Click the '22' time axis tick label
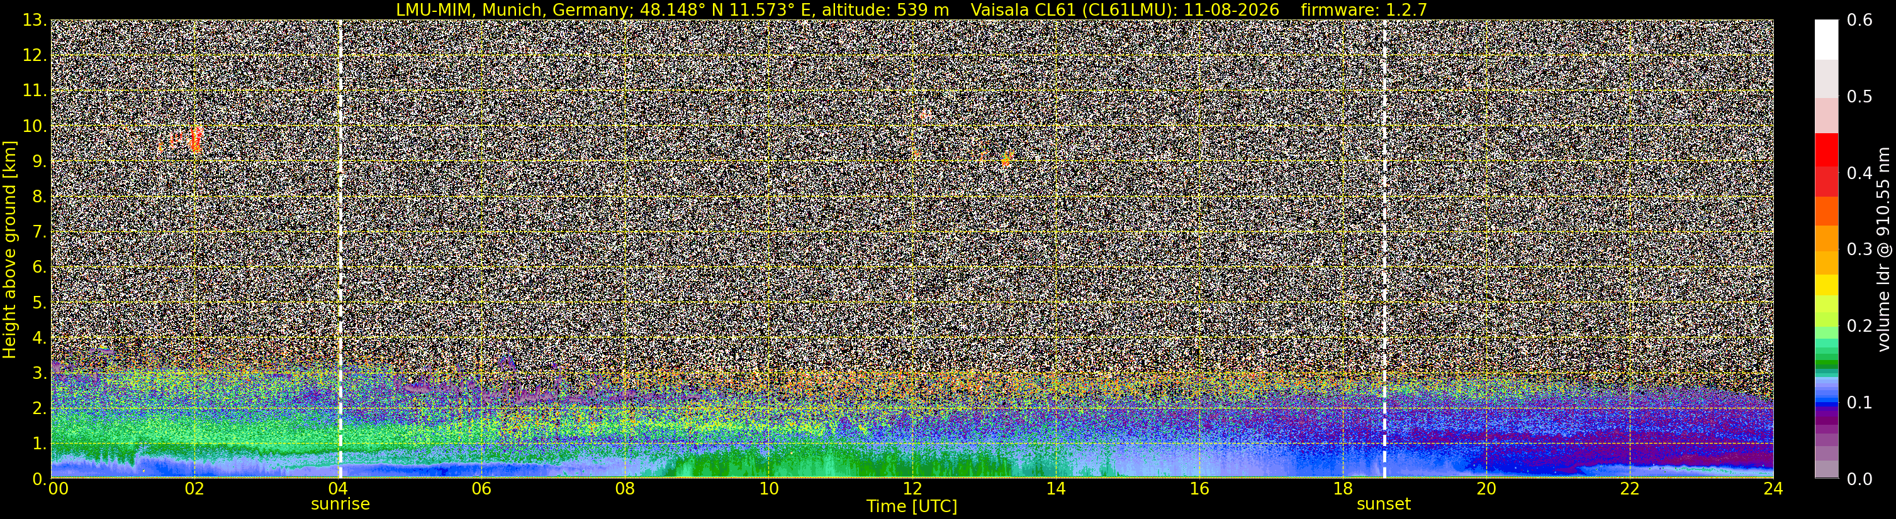 [1630, 489]
